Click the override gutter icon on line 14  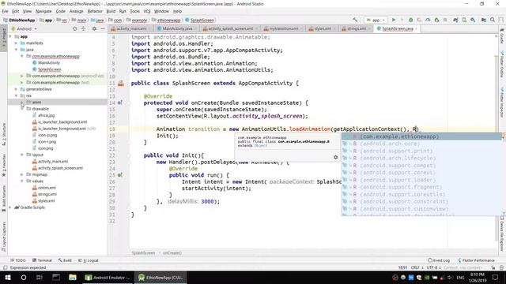coord(119,103)
